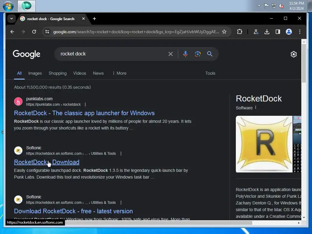The width and height of the screenshot is (312, 234).
Task: Open a new browser tab
Action: (x=94, y=19)
